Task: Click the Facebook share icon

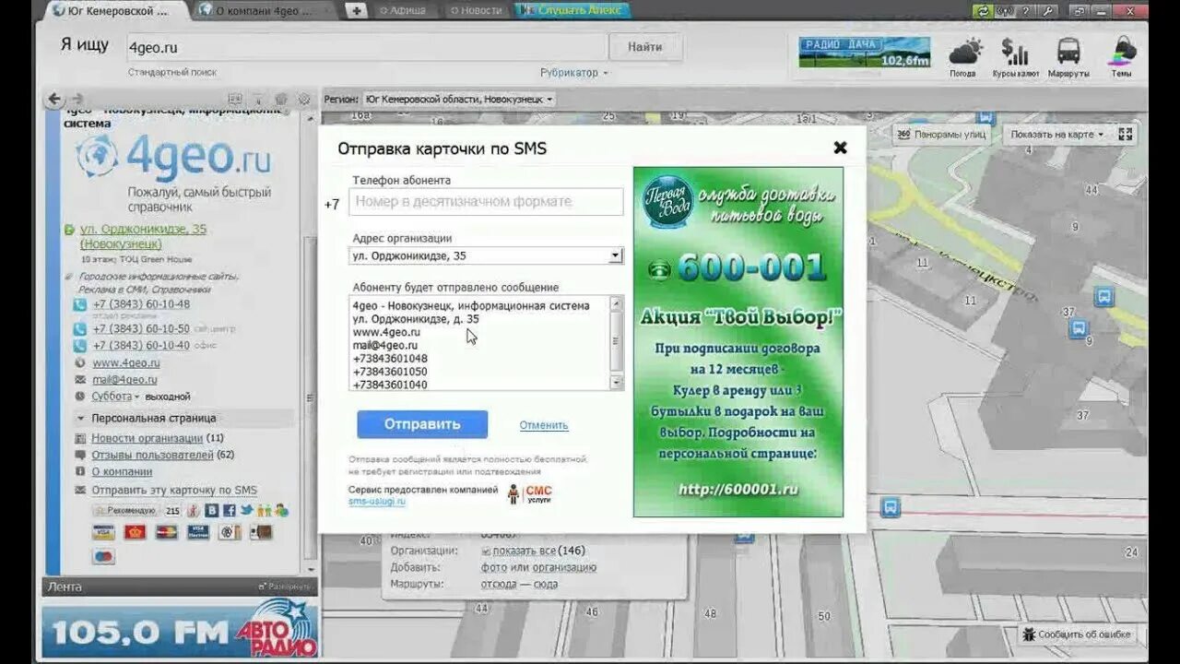Action: (229, 510)
